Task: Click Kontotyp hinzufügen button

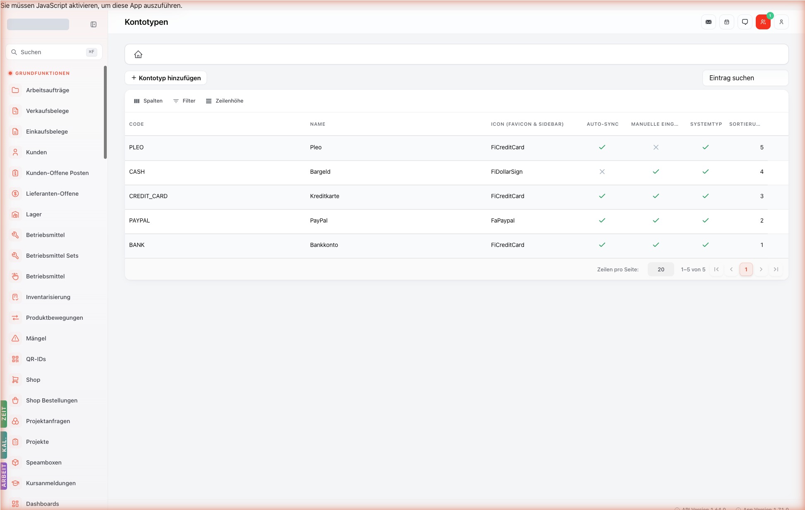Action: tap(166, 78)
